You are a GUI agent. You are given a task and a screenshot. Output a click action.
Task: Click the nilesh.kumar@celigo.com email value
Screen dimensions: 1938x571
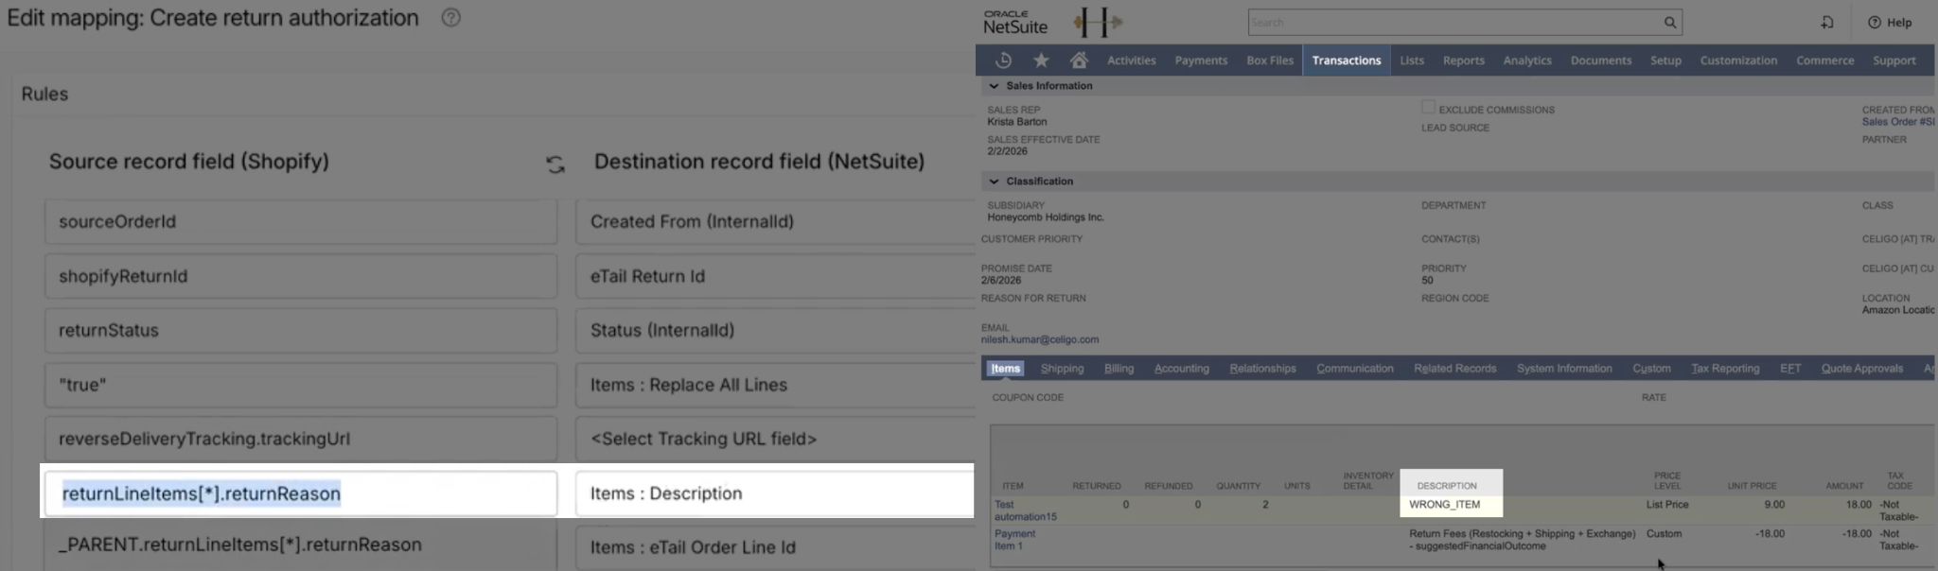tap(1039, 339)
